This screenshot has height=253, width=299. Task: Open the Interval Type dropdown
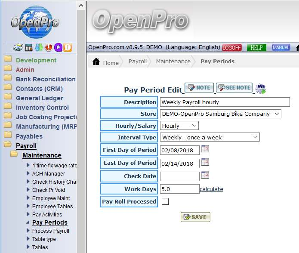pyautogui.click(x=210, y=137)
